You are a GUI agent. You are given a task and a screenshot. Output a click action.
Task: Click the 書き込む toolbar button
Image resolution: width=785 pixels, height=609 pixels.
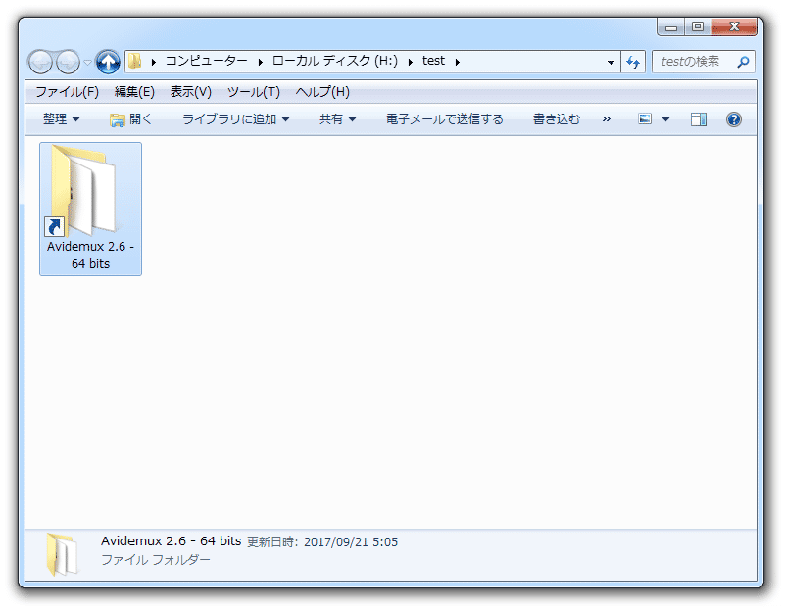[557, 119]
